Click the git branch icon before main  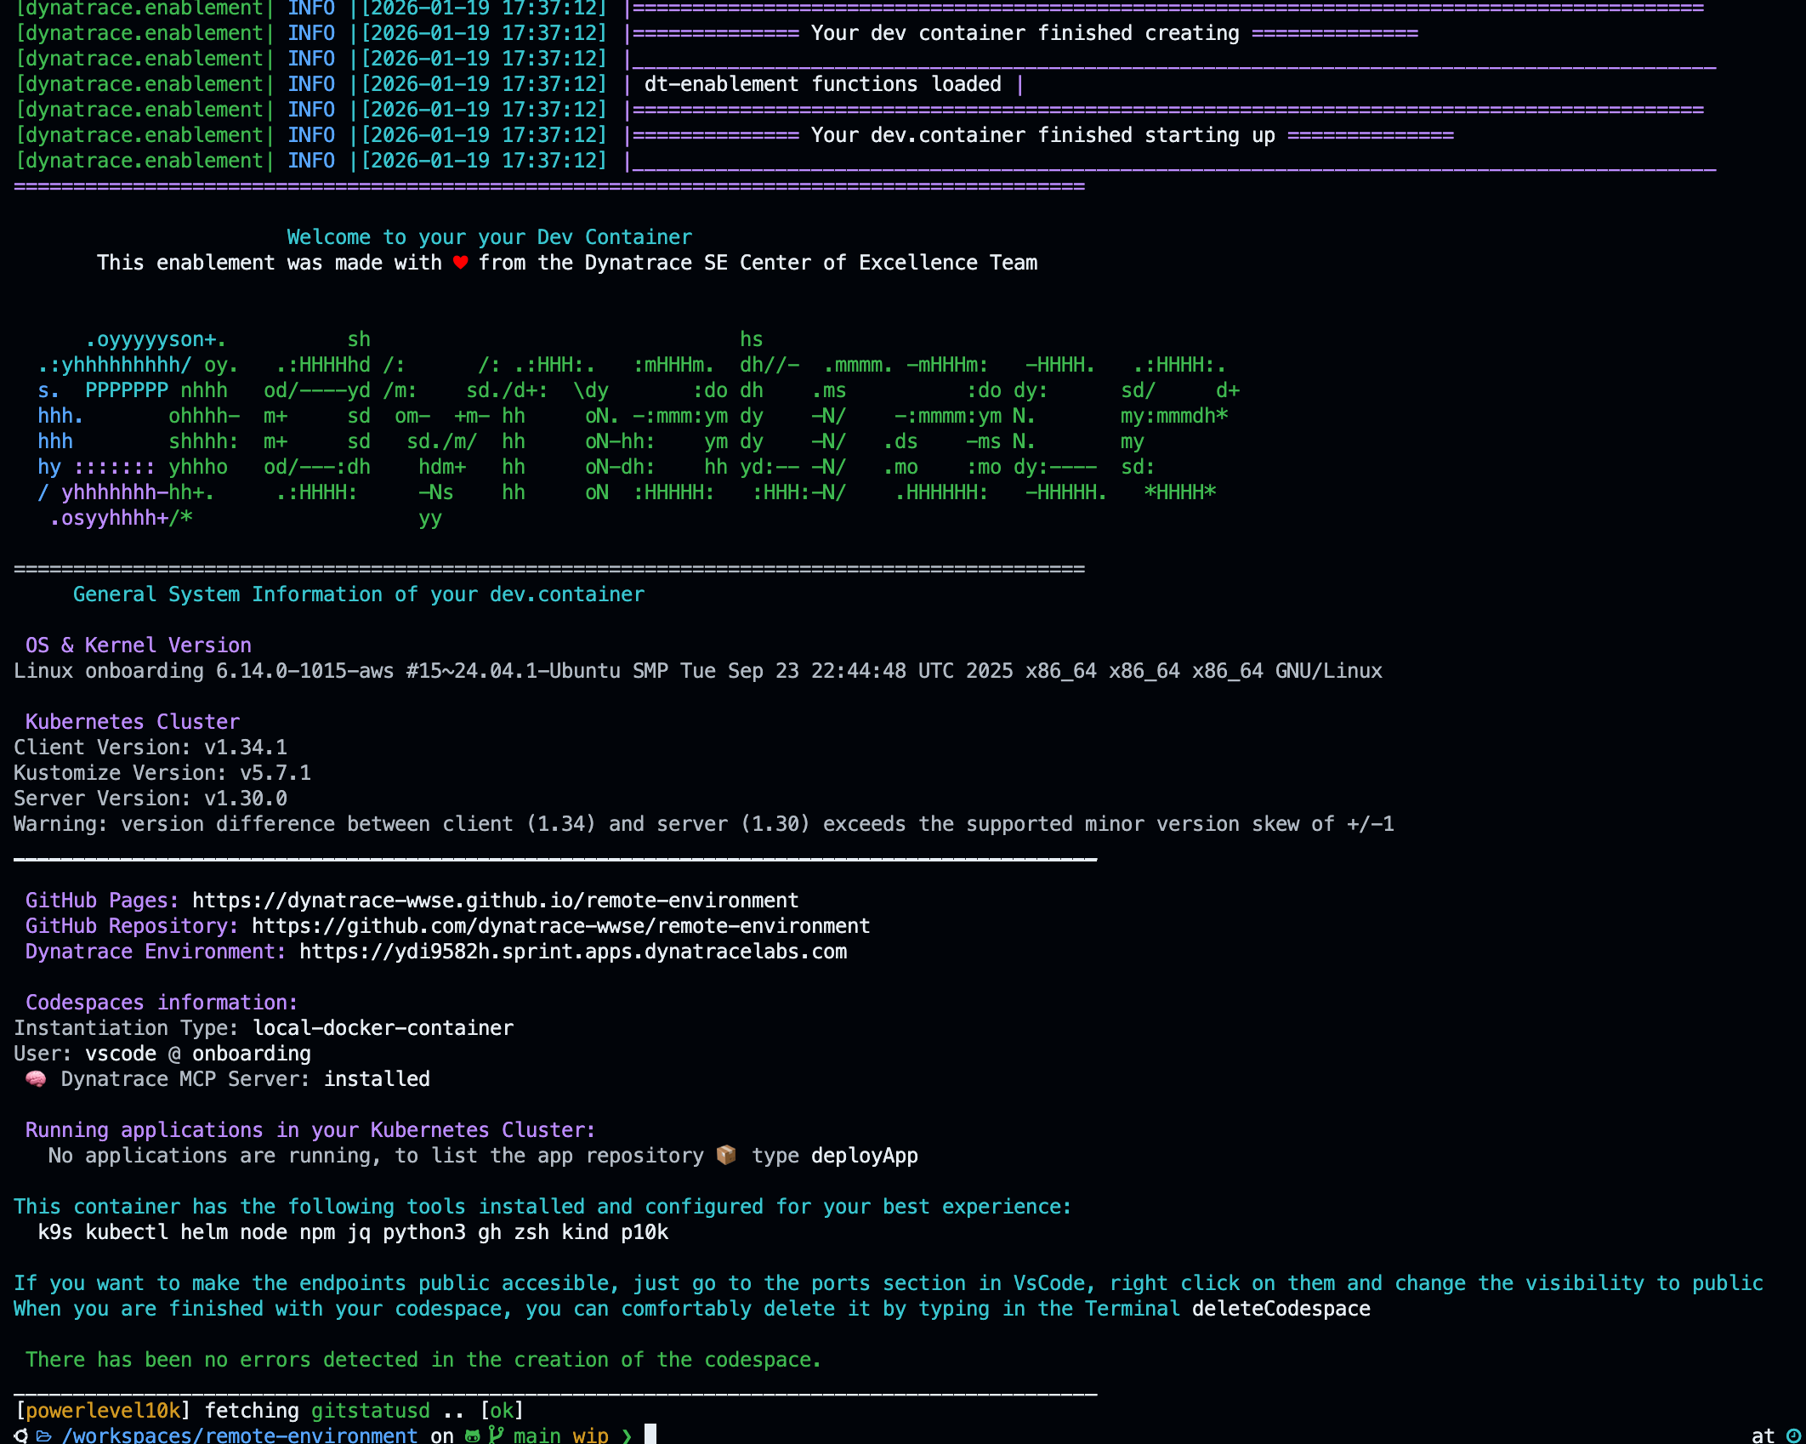[496, 1435]
